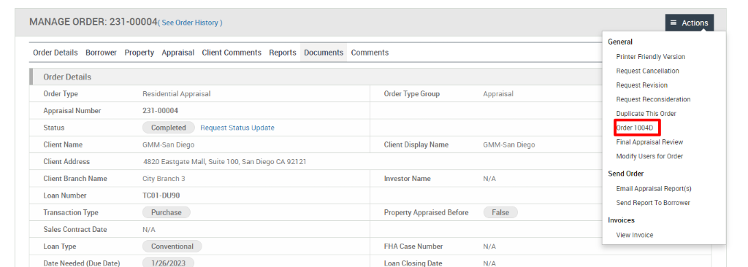Select Request Revision menu item
Image resolution: width=748 pixels, height=267 pixels.
click(x=641, y=85)
